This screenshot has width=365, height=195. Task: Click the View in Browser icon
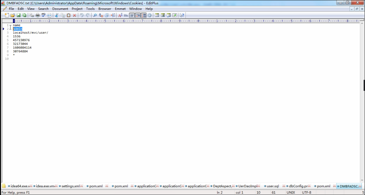click(x=49, y=16)
